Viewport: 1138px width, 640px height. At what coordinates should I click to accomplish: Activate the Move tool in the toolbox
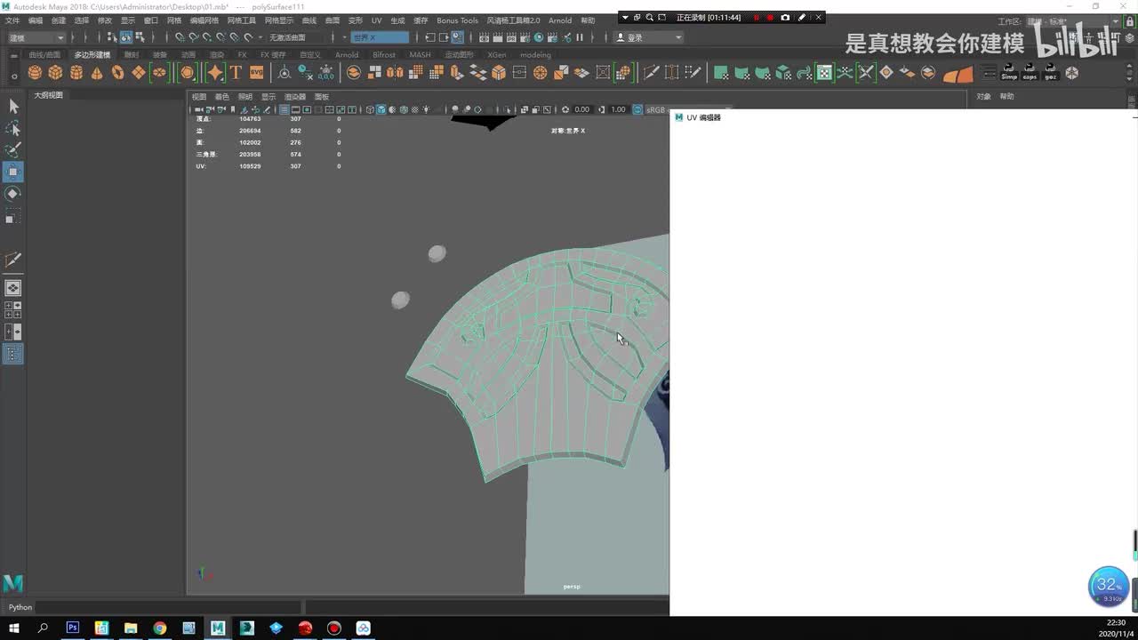[13, 172]
